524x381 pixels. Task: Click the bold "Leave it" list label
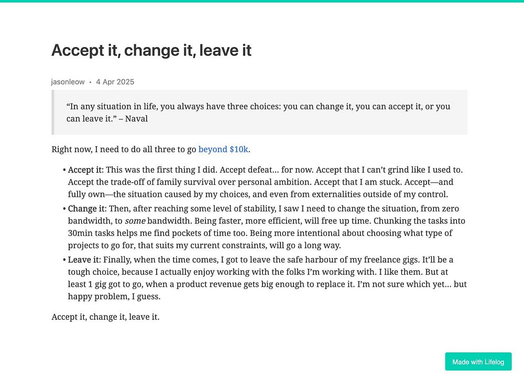click(84, 260)
